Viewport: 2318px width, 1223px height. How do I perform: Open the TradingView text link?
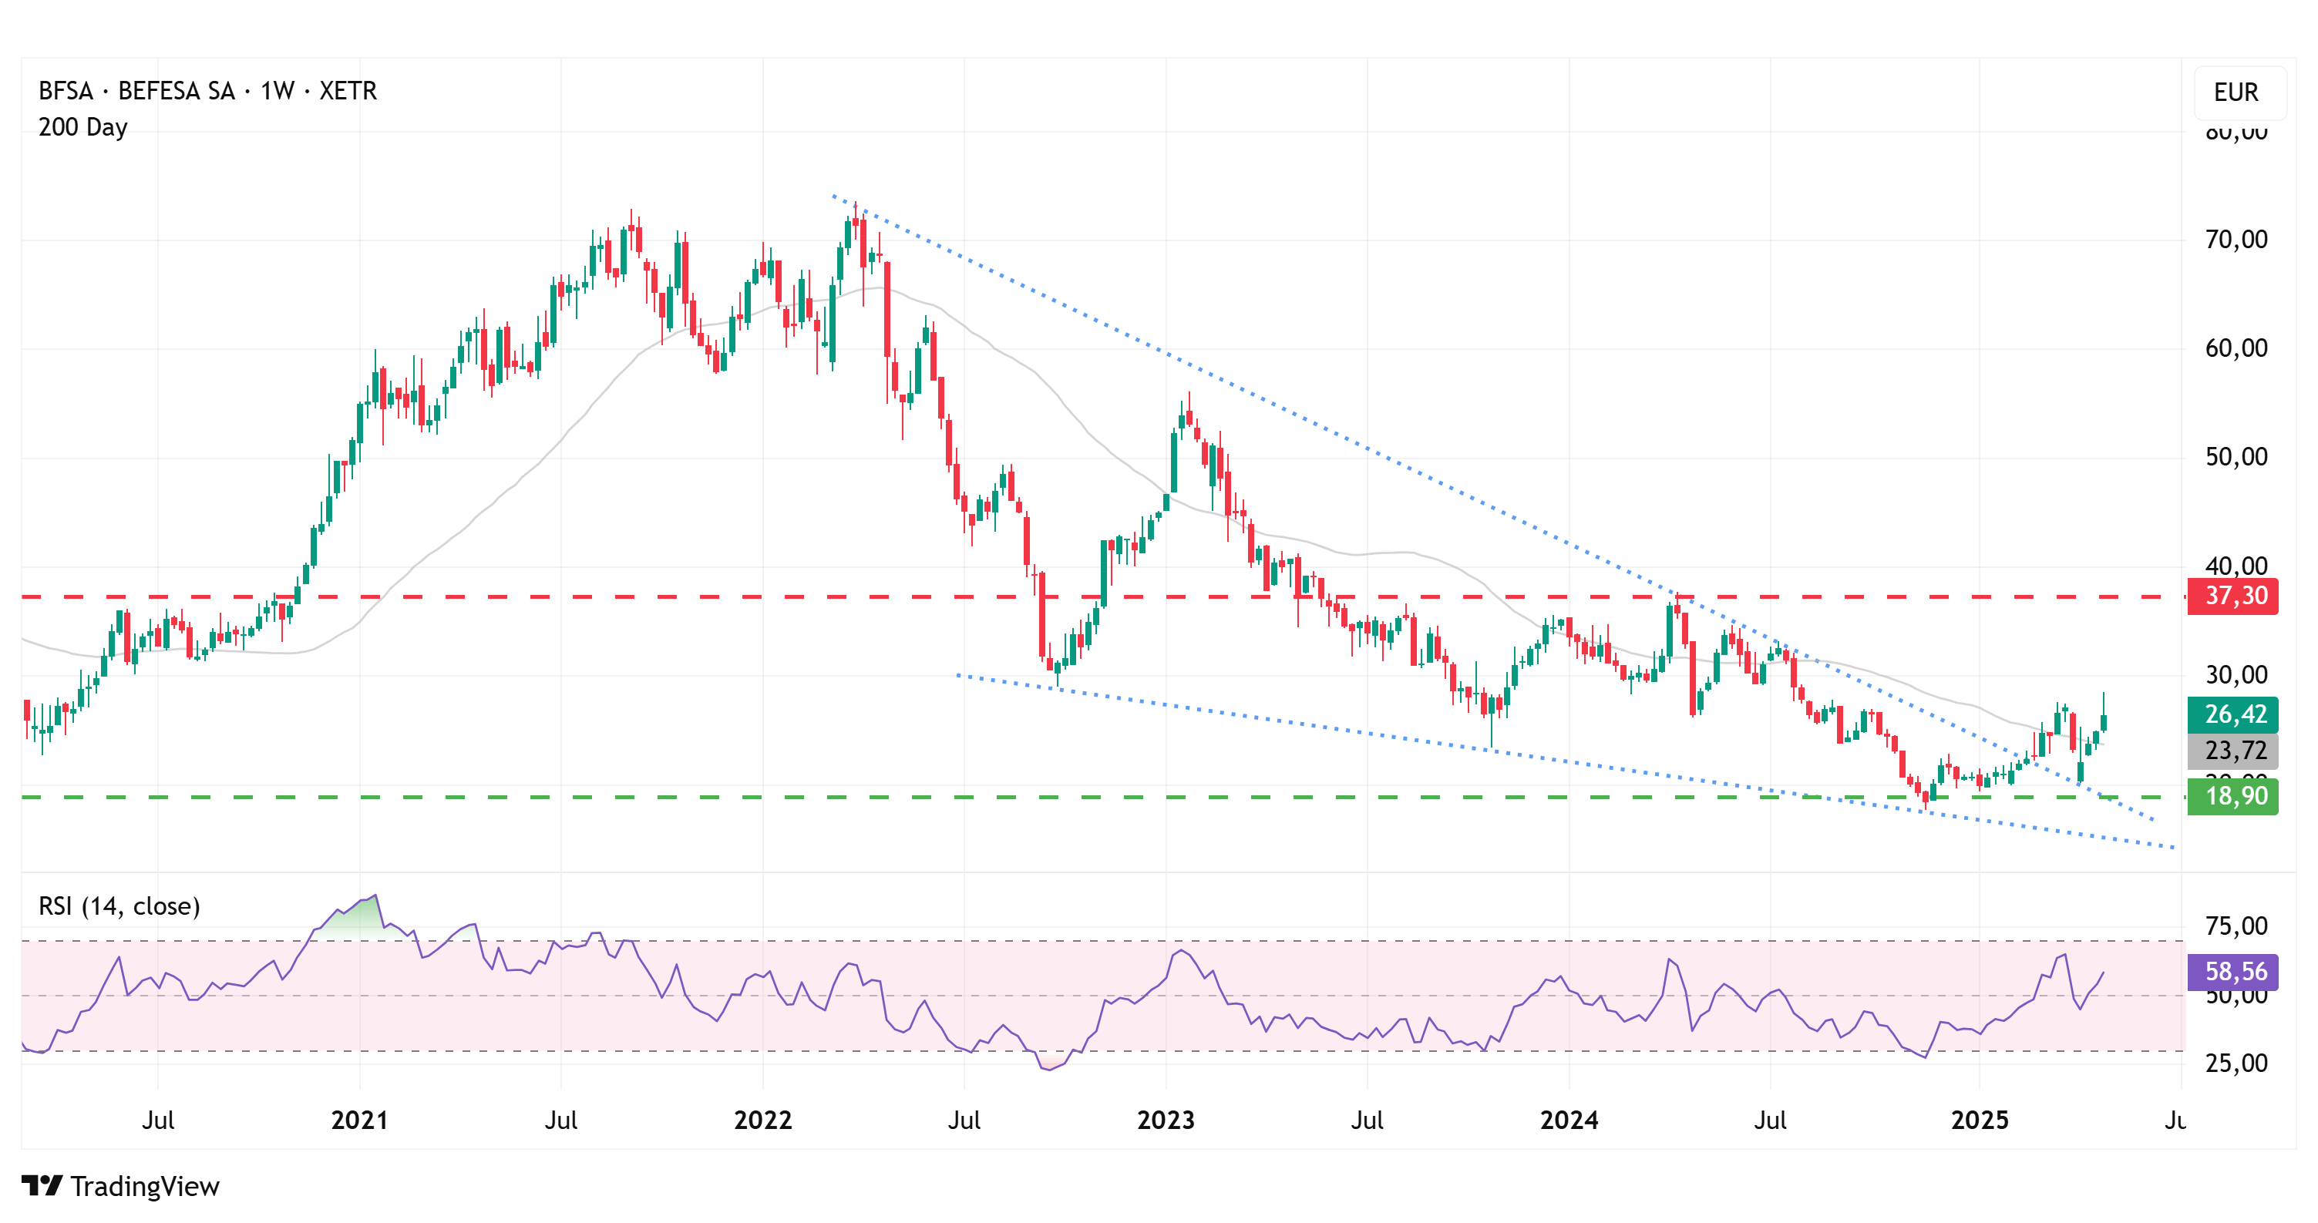tap(145, 1186)
